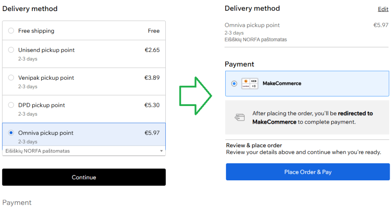Image resolution: width=391 pixels, height=212 pixels.
Task: Select the Free shipping radio button
Action: (11, 31)
